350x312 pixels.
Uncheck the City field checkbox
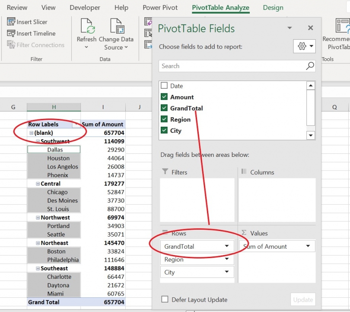[x=164, y=130]
